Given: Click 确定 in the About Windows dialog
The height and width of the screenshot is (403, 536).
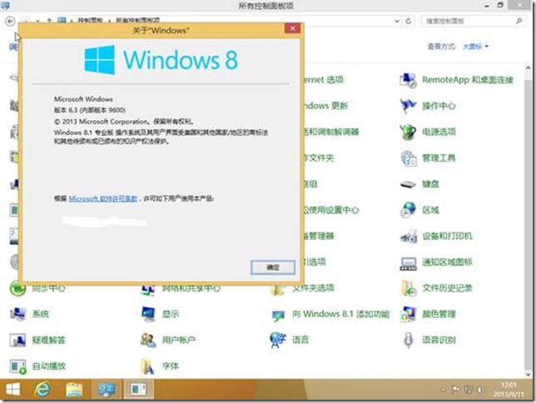Looking at the screenshot, I should [273, 267].
